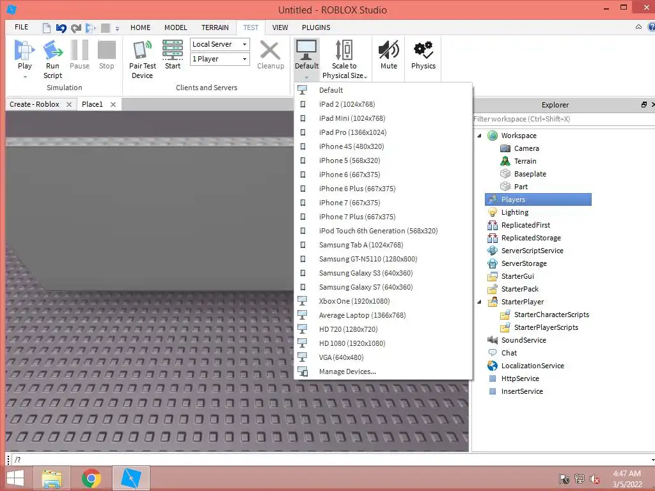The width and height of the screenshot is (655, 491).
Task: Toggle Scale to Physical Size
Action: (345, 59)
